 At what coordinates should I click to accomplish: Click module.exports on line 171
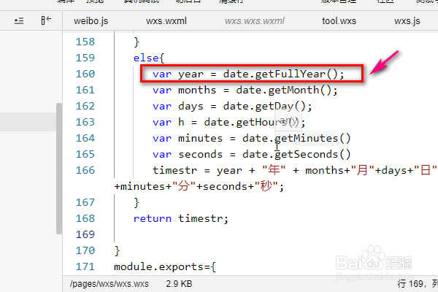[159, 267]
